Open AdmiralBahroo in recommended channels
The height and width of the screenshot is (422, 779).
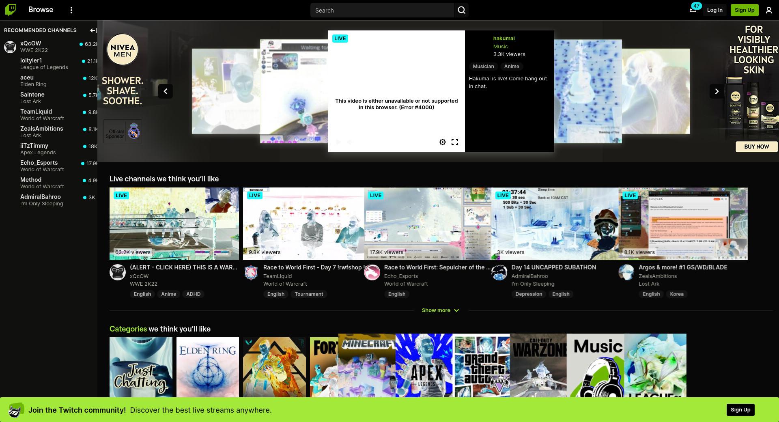[49, 200]
